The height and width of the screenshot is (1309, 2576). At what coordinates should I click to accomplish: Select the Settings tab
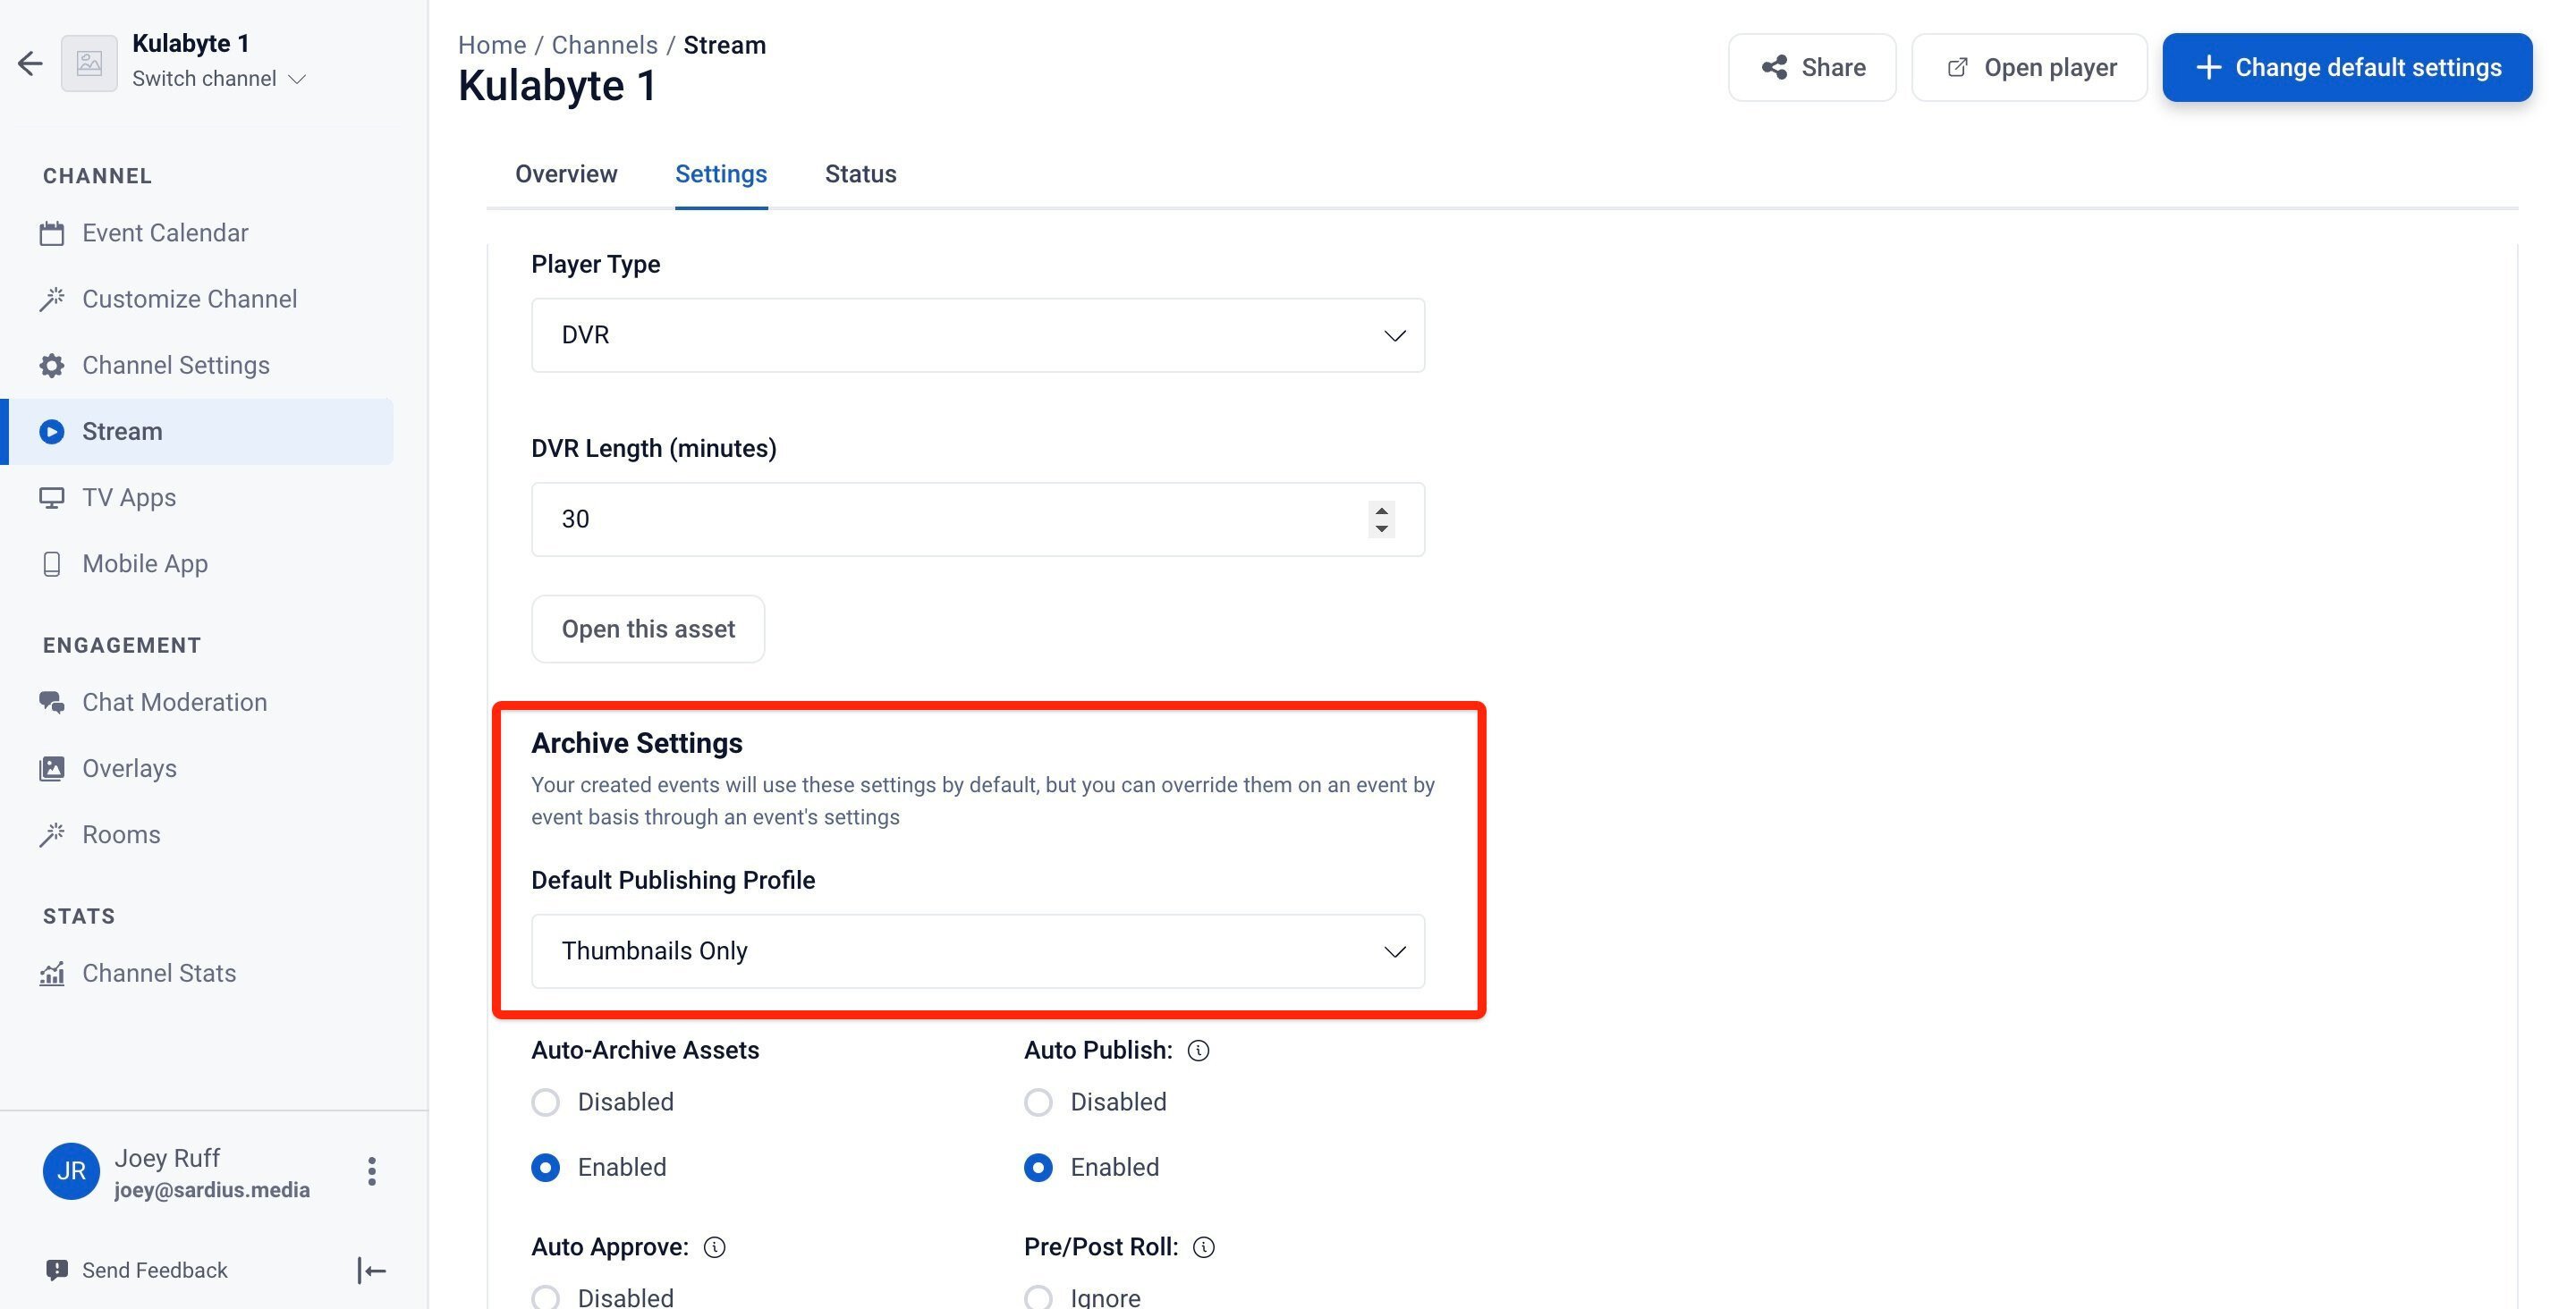tap(721, 174)
